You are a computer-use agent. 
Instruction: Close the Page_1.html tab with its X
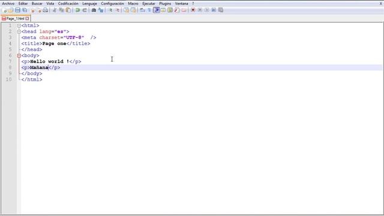tap(27, 19)
